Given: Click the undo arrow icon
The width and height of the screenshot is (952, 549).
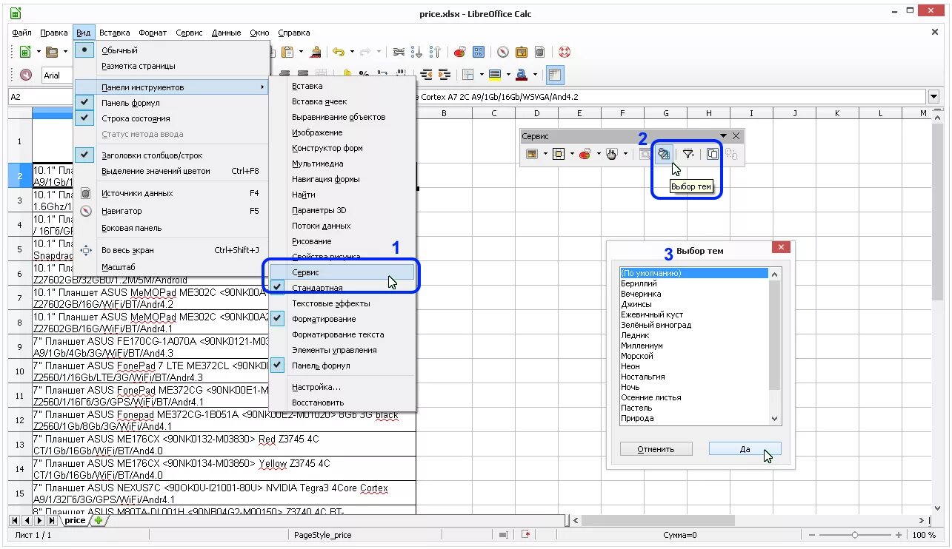Looking at the screenshot, I should click(x=339, y=52).
